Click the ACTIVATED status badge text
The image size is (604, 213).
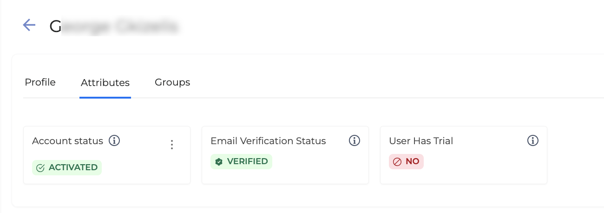coord(73,167)
